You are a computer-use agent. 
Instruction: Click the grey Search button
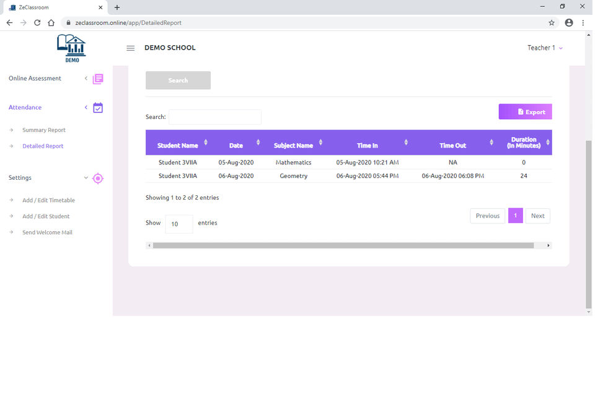coord(178,81)
